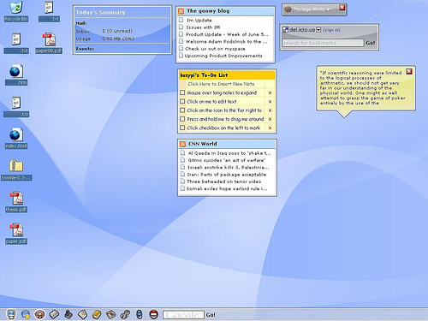Click the 'buzypi's To-Do List' title bar
The height and width of the screenshot is (321, 428).
[227, 75]
